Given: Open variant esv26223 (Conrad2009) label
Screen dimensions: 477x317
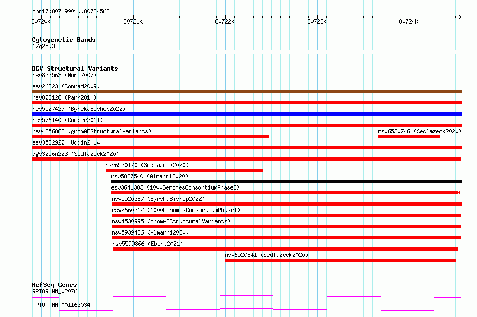Looking at the screenshot, I should tap(66, 86).
